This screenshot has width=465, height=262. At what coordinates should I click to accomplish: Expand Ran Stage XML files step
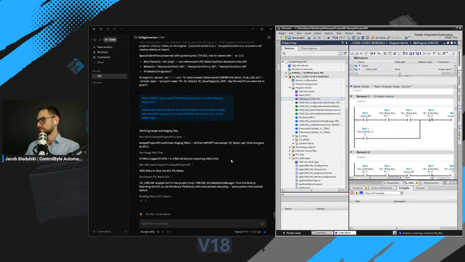coord(152,152)
